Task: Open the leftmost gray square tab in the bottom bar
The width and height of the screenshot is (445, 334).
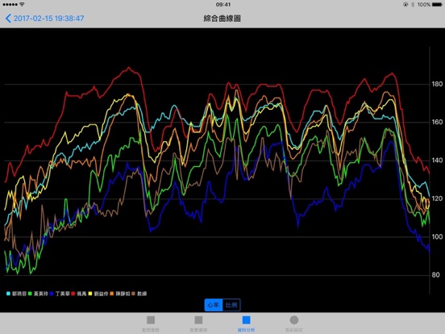Action: [151, 324]
